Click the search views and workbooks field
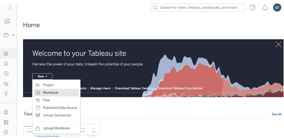 [x=201, y=8]
